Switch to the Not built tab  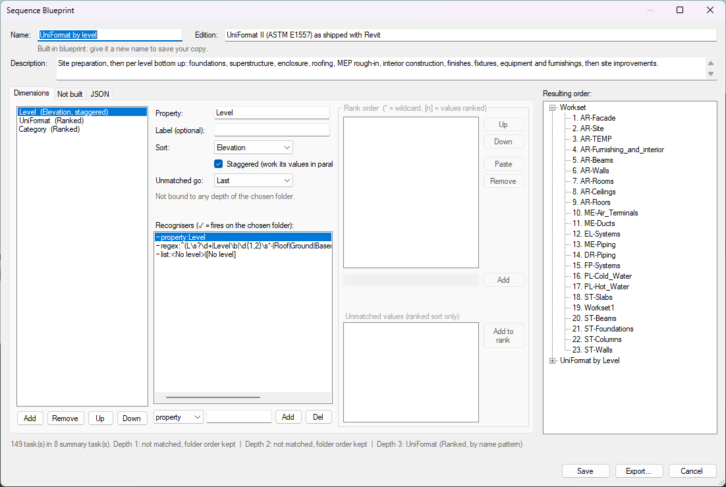(x=70, y=94)
